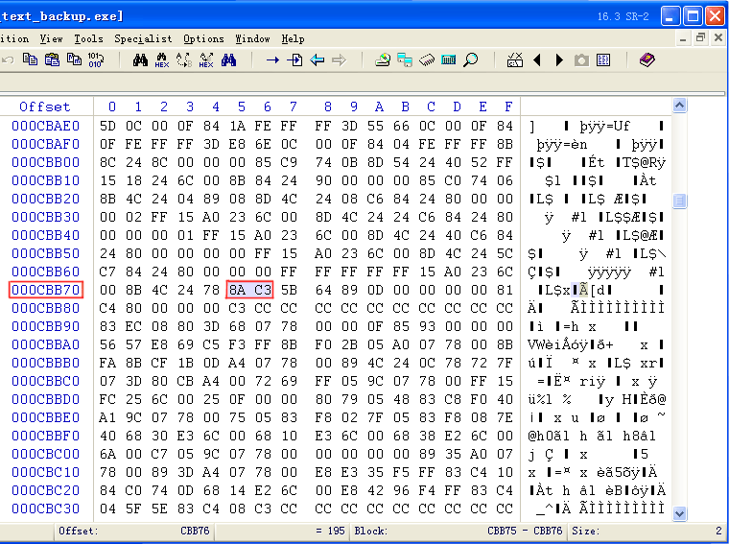The image size is (729, 544).
Task: Click the Undo toolbar icon
Action: click(8, 59)
